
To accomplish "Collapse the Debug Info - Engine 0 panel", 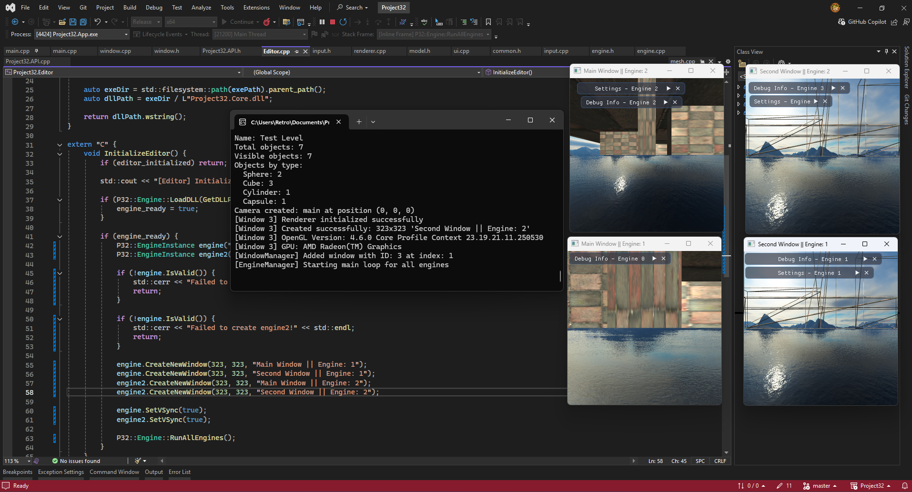I will click(654, 259).
